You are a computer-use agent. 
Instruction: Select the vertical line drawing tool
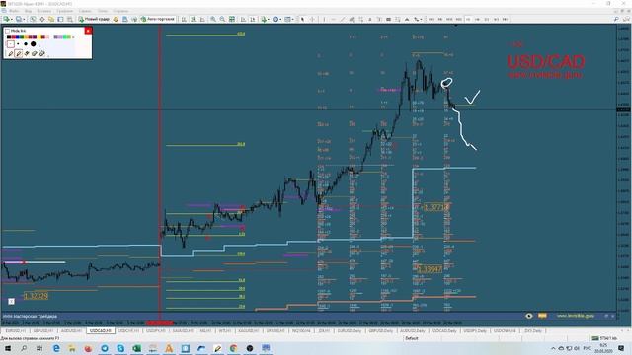click(x=324, y=19)
